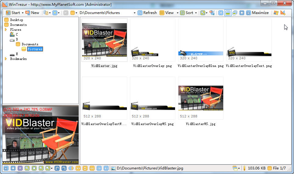Image resolution: width=294 pixels, height=174 pixels.
Task: Expand the Places tree node arrow
Action: tap(5, 30)
